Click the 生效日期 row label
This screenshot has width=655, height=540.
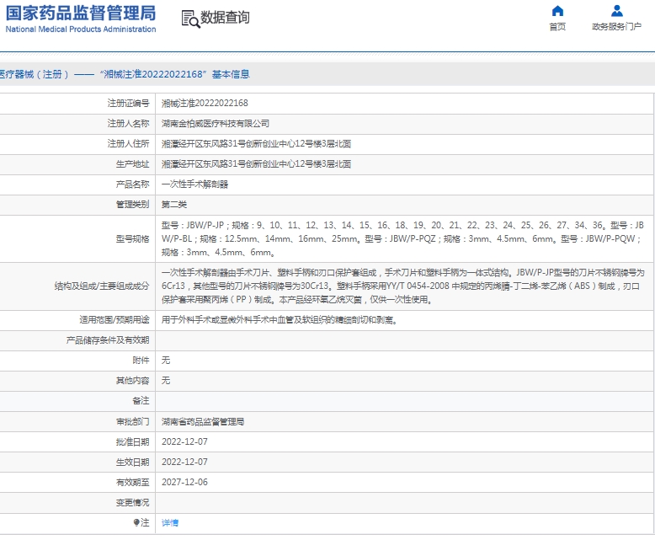tap(132, 462)
